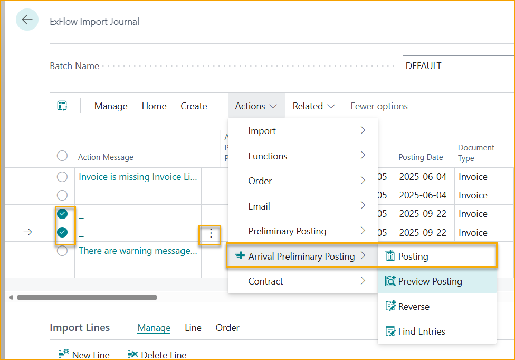Click the New Line icon
Image resolution: width=515 pixels, height=360 pixels.
[x=63, y=354]
